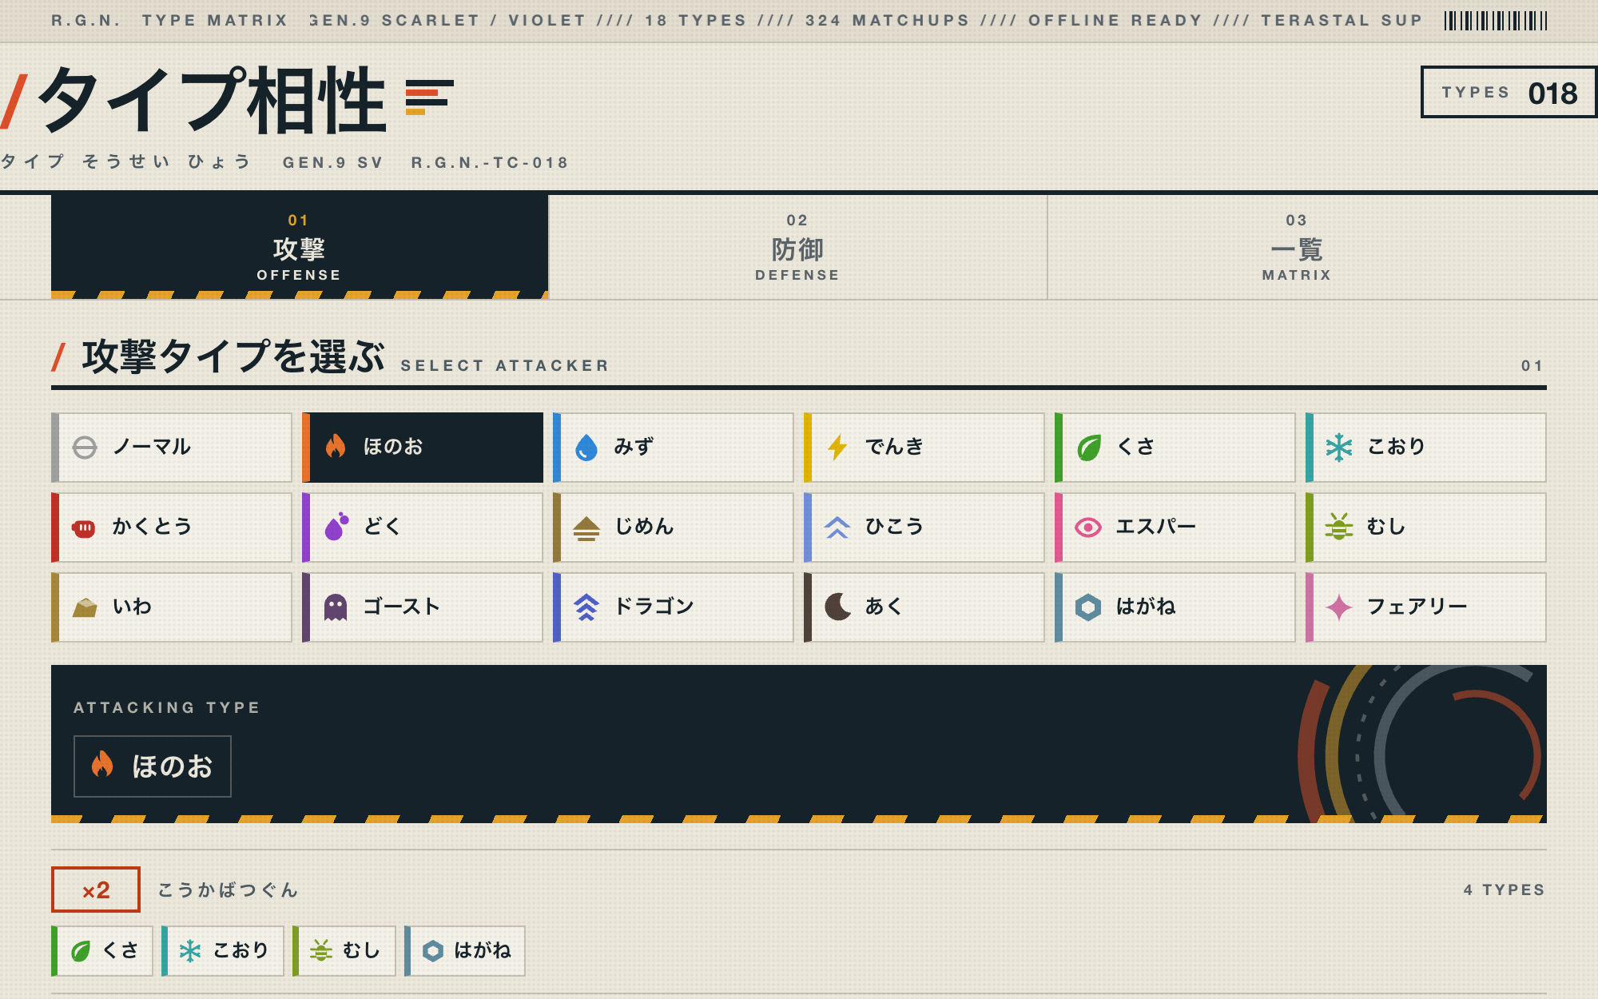Screen dimensions: 1598x999
Task: Open the はがね chip under こうかばつぐん
Action: tap(465, 951)
